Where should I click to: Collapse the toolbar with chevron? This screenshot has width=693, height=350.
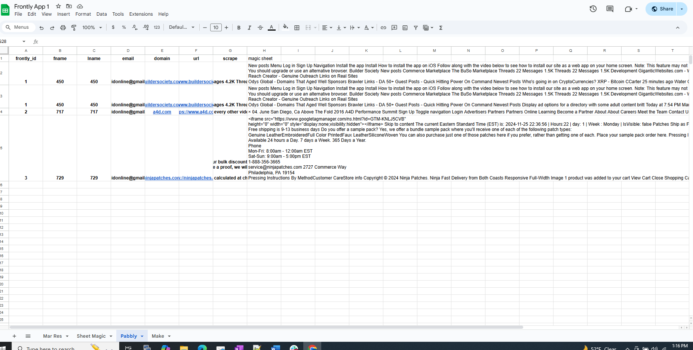tap(678, 28)
